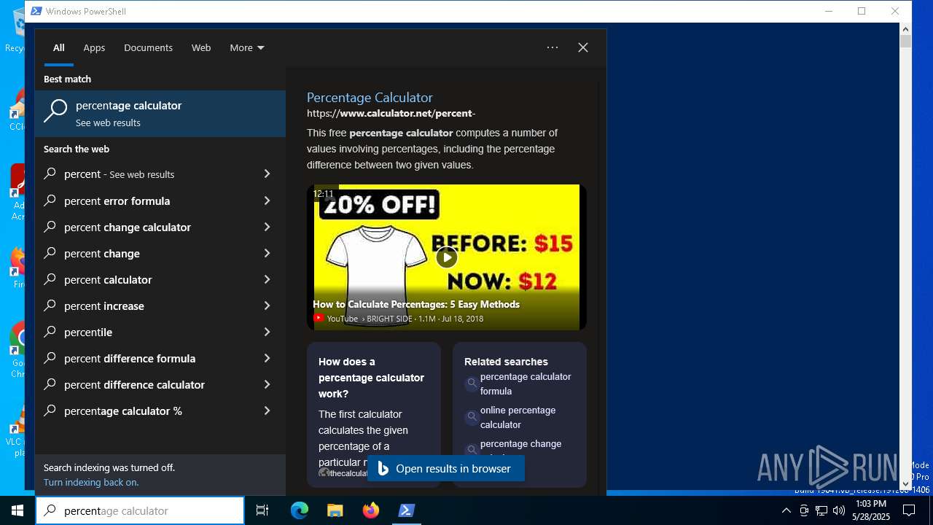Expand the 'percent calculator' chevron

pos(267,279)
